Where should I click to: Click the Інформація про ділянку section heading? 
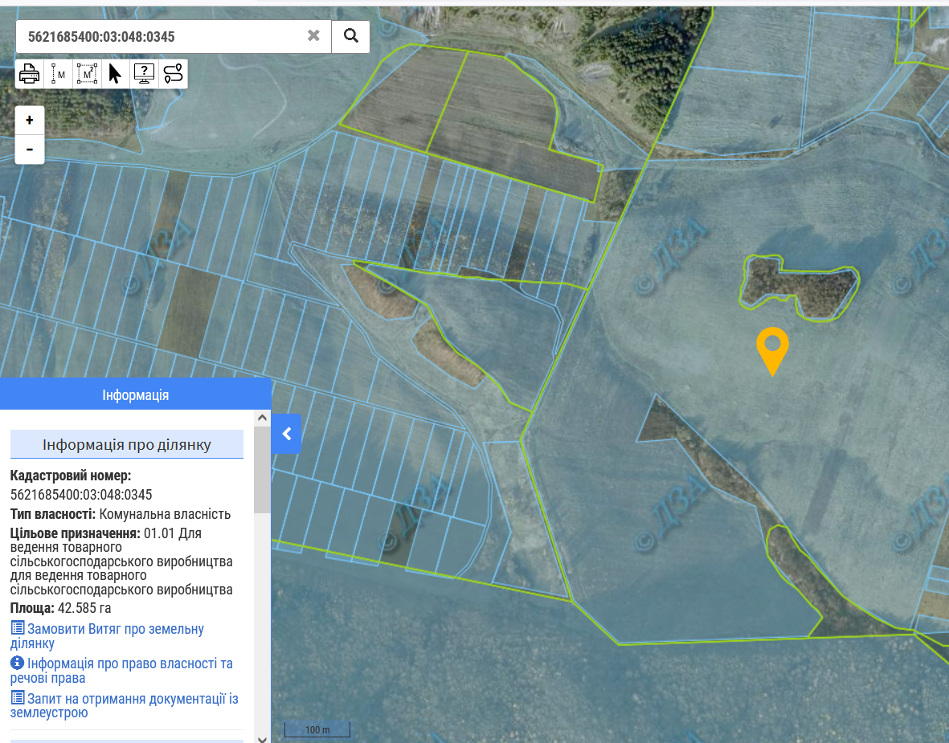pyautogui.click(x=127, y=444)
